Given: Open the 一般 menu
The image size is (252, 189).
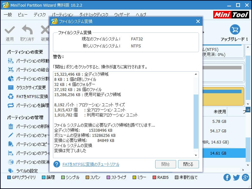Looking at the screenshot, I should click(8, 15).
